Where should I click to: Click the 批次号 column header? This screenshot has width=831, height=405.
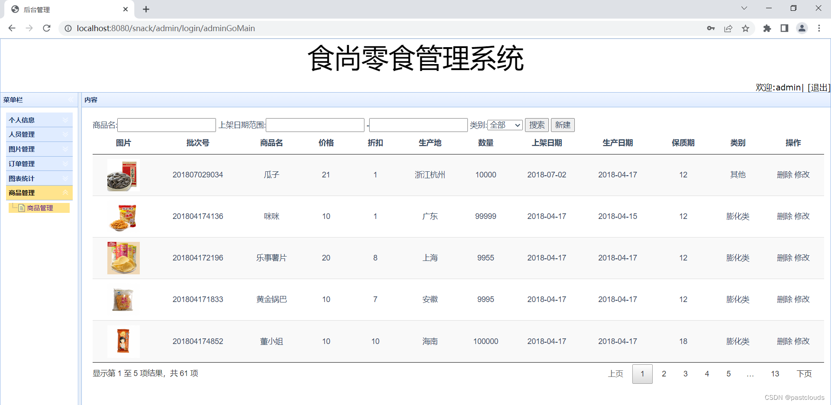198,143
